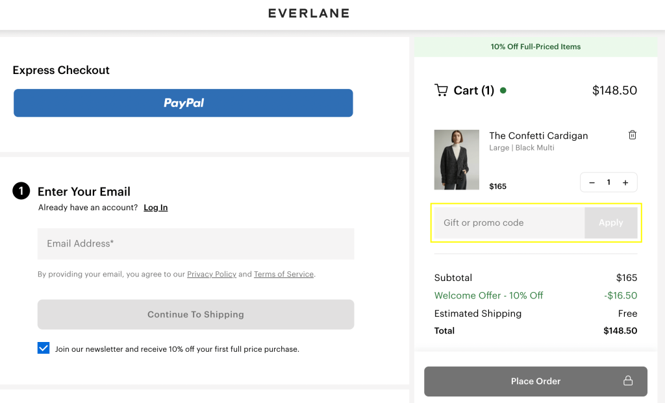
Task: Click the lock icon on Place Order
Action: [628, 381]
